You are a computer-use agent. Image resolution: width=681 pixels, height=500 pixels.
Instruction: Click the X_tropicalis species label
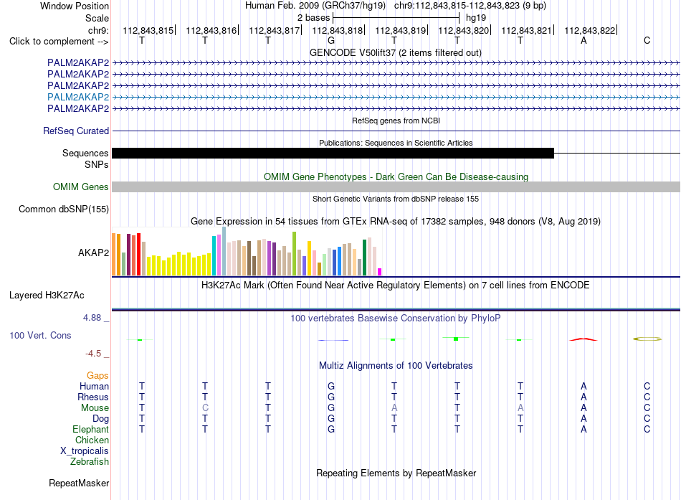(x=85, y=451)
